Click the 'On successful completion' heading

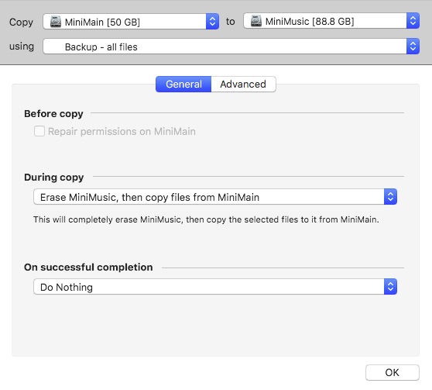(x=88, y=267)
